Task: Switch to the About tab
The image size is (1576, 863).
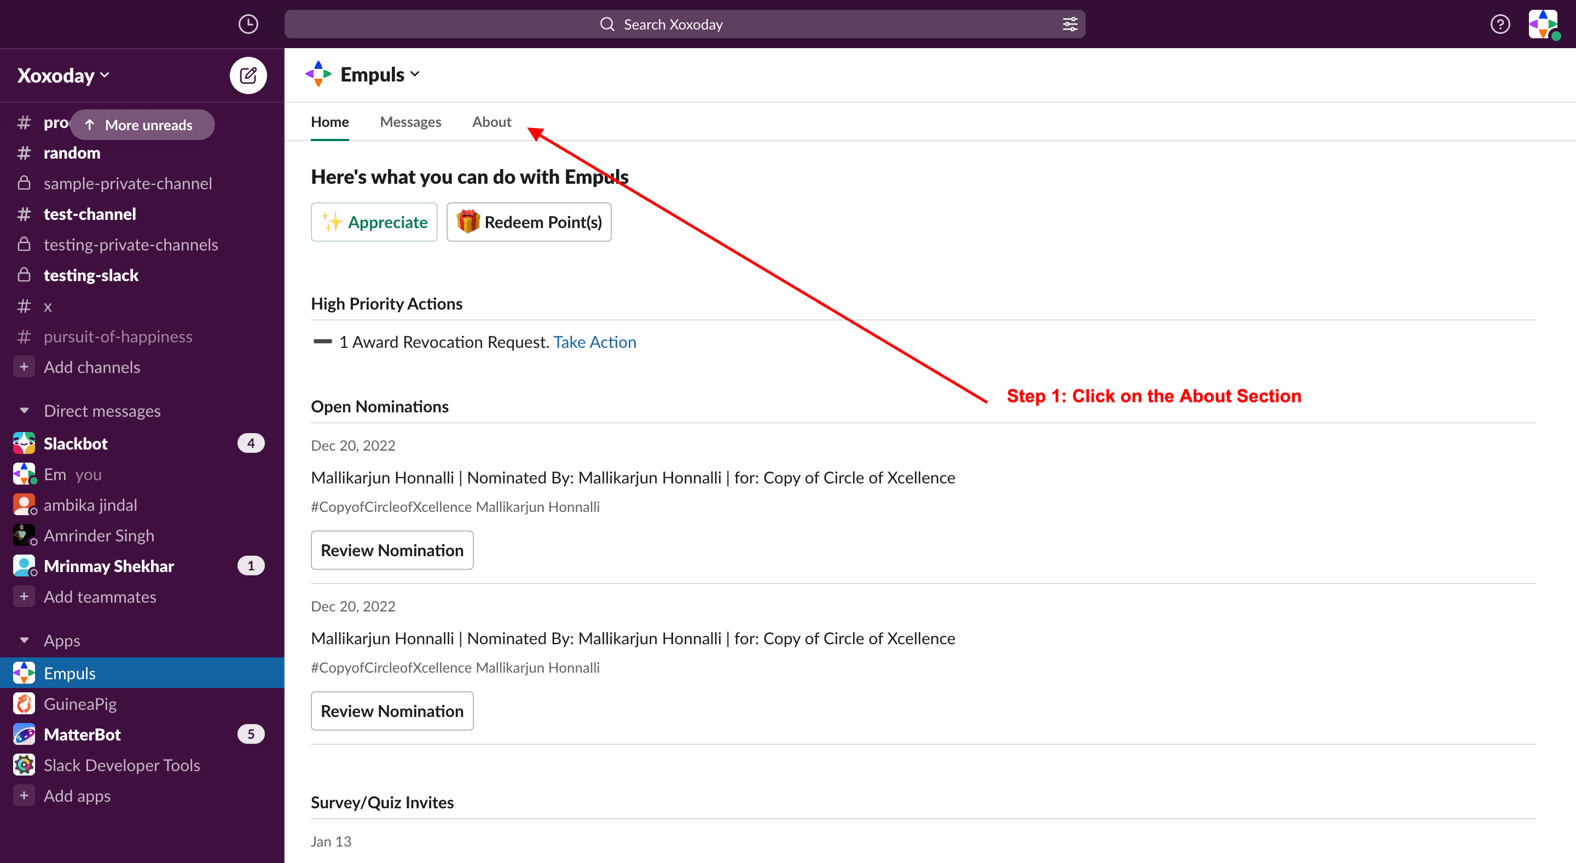Action: pyautogui.click(x=491, y=122)
